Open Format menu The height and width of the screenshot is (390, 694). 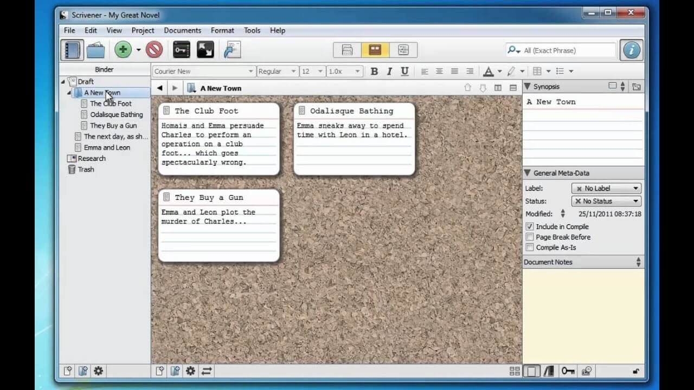point(222,30)
